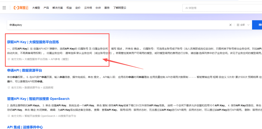The image size is (262, 129).
Task: Open the hamburger menu icon
Action: coord(4,8)
